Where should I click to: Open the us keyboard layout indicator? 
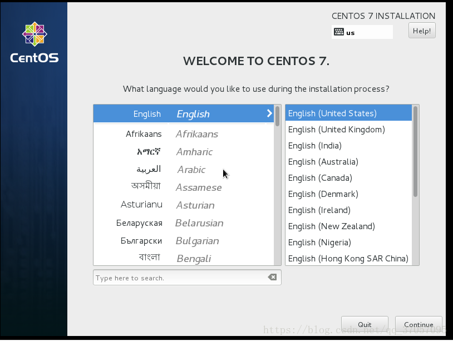[362, 32]
